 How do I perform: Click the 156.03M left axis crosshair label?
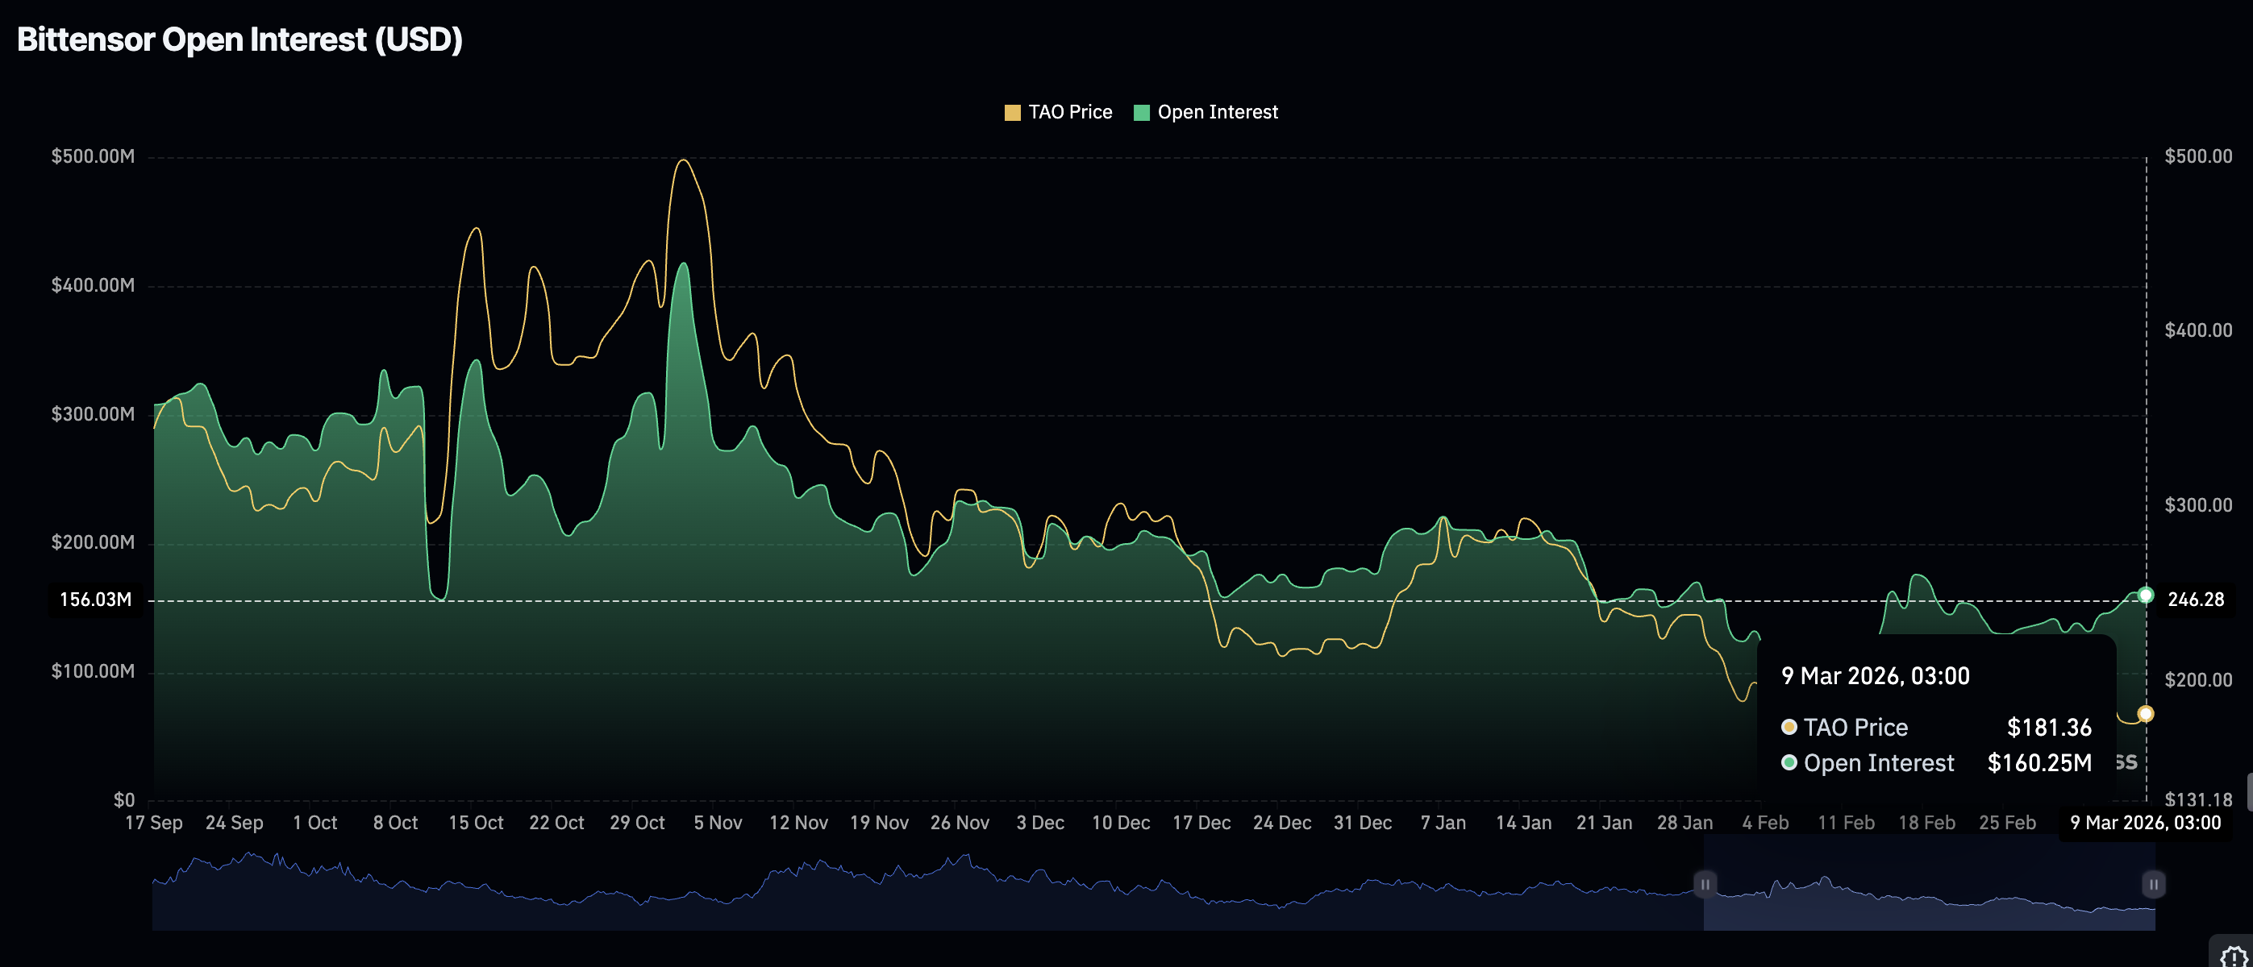[95, 600]
